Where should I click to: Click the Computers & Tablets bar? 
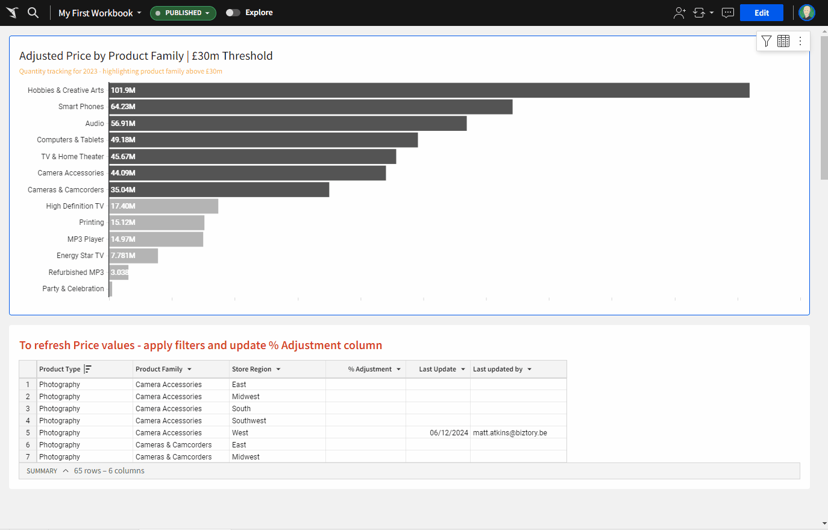263,140
